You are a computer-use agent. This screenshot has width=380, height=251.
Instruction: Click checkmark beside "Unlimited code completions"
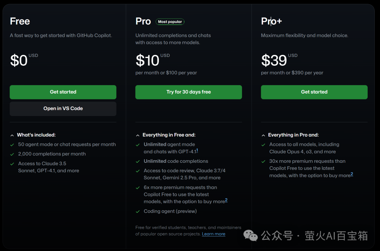[x=138, y=161]
